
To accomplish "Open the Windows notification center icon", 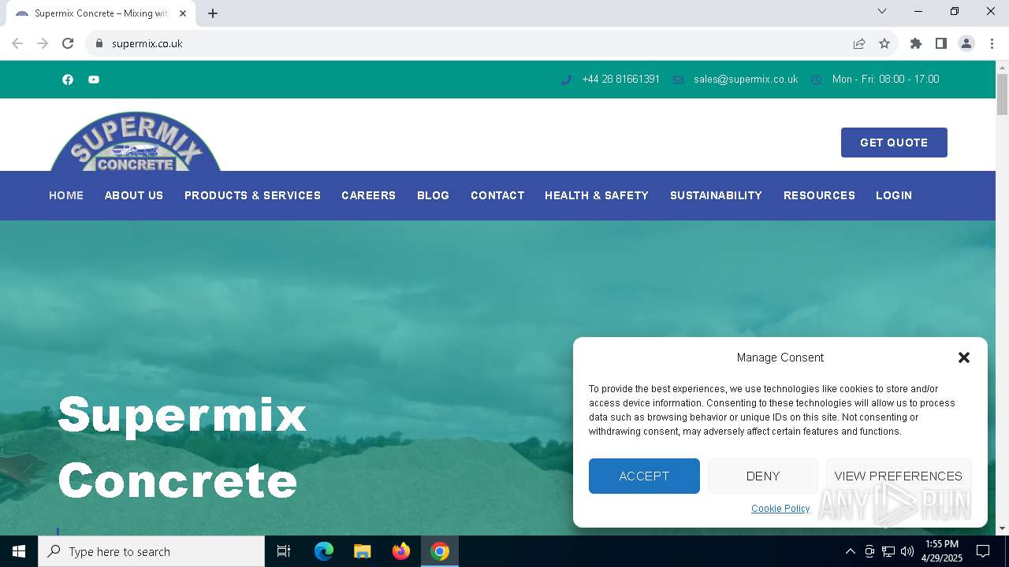I will click(x=983, y=551).
